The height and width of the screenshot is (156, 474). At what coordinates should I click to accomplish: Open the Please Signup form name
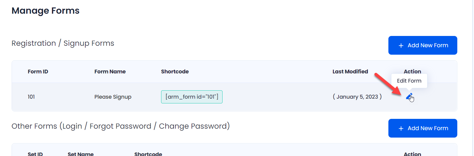(x=113, y=97)
